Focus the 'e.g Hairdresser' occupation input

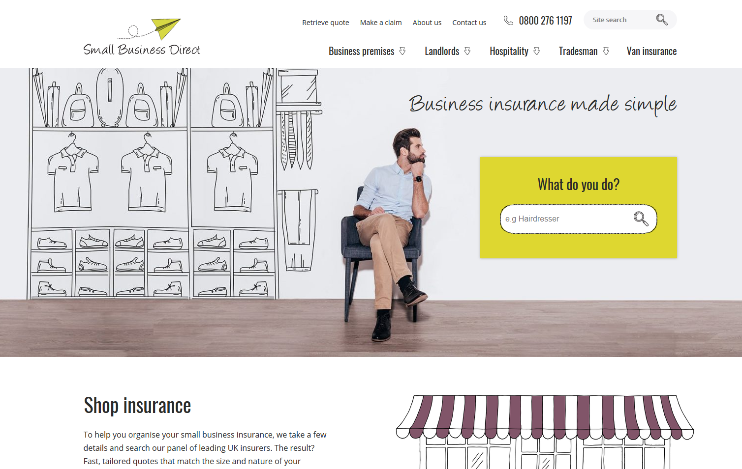pos(566,219)
